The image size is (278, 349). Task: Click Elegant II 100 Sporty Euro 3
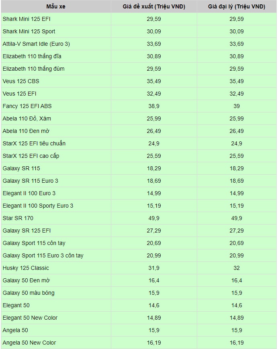[x=38, y=206]
